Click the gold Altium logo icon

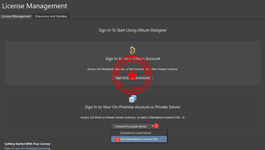[132, 50]
